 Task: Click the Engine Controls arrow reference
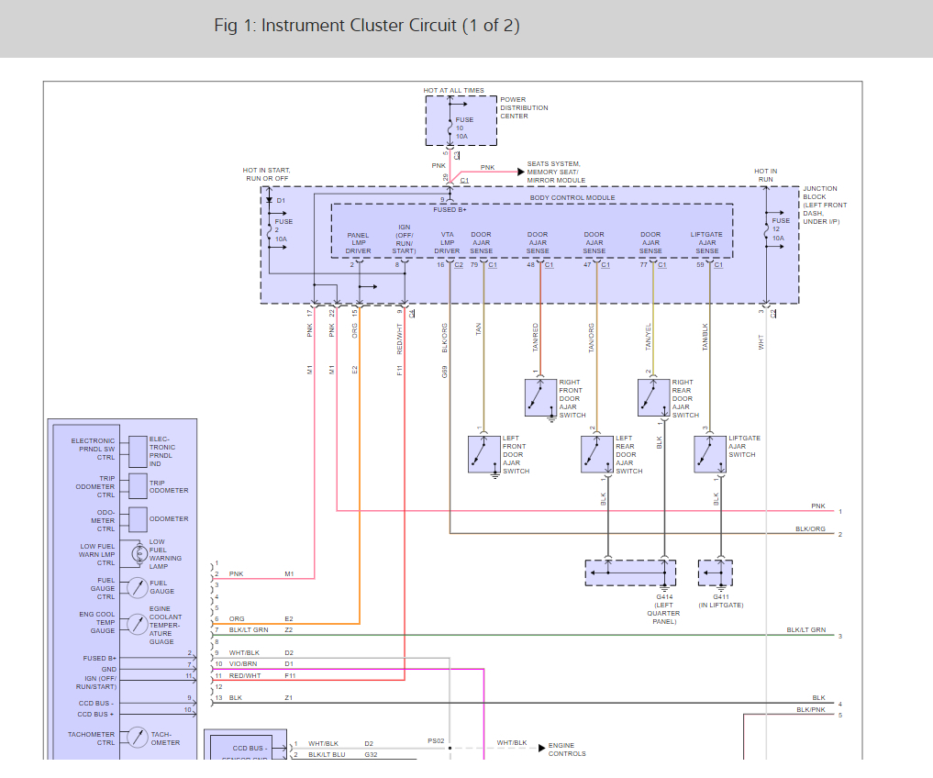pyautogui.click(x=561, y=749)
